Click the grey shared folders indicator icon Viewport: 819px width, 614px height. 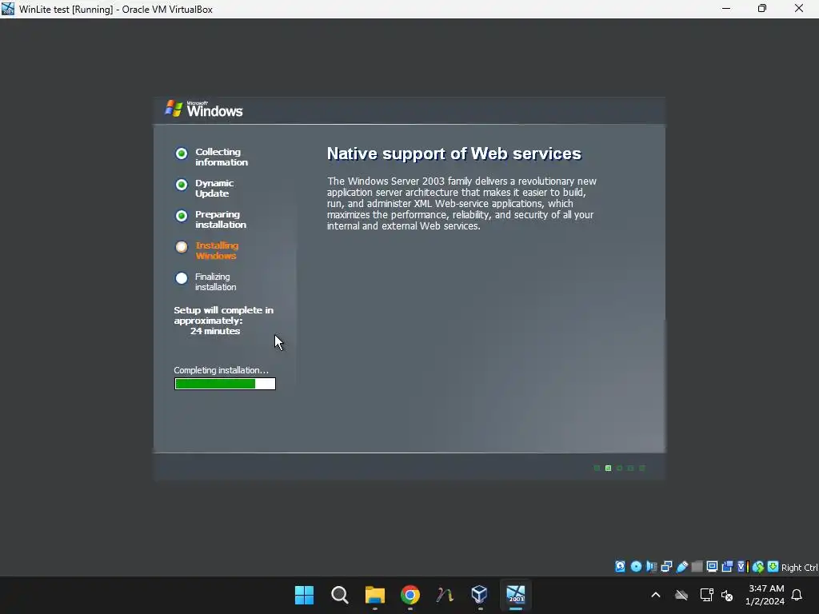pyautogui.click(x=697, y=567)
